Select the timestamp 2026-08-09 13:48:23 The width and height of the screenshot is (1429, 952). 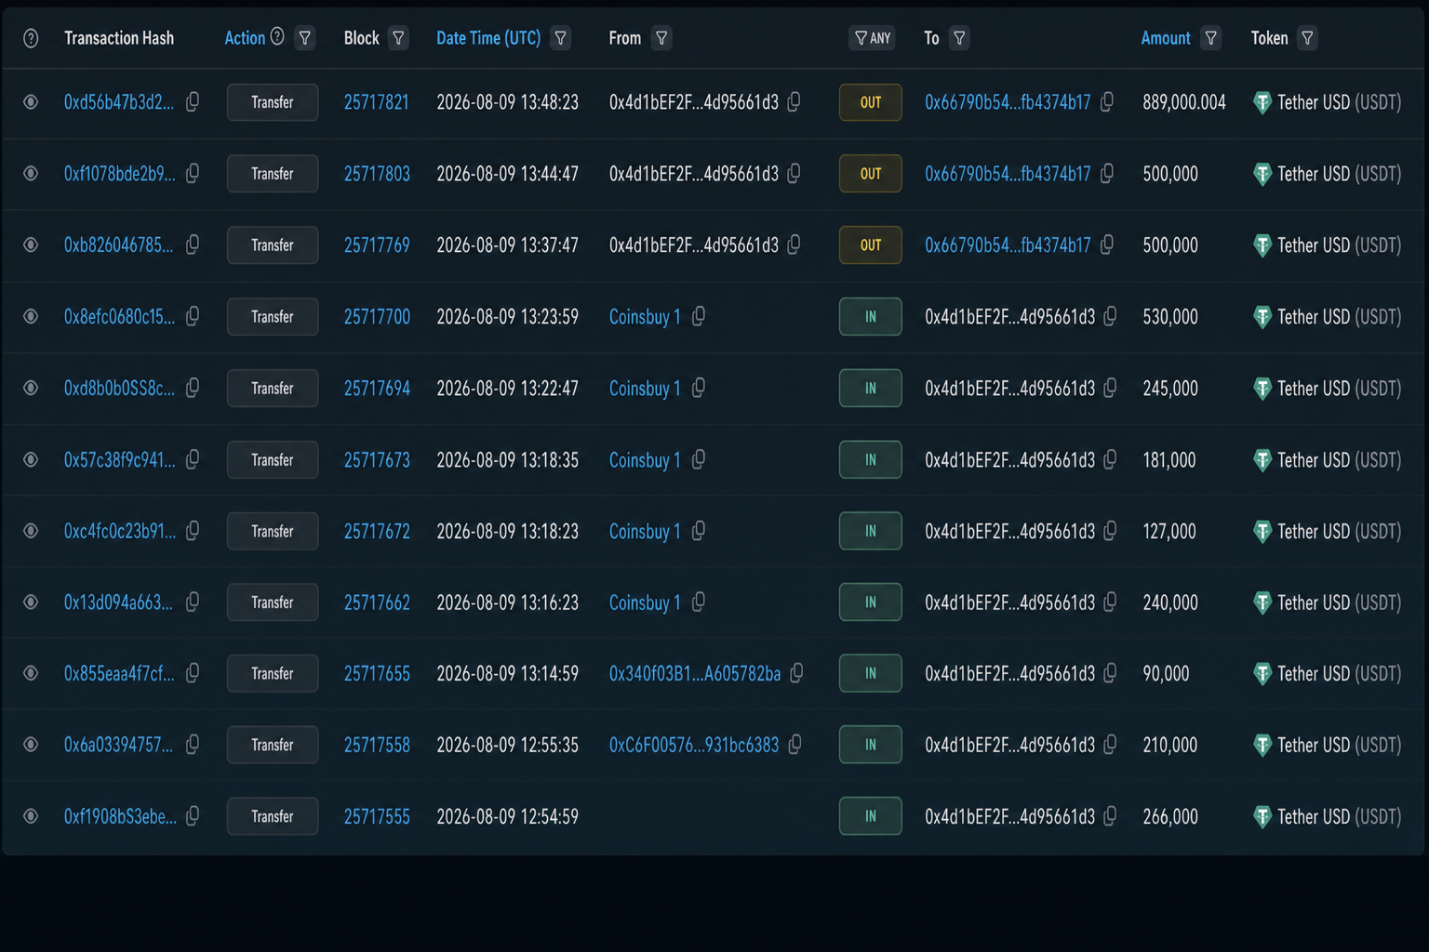[x=507, y=102]
